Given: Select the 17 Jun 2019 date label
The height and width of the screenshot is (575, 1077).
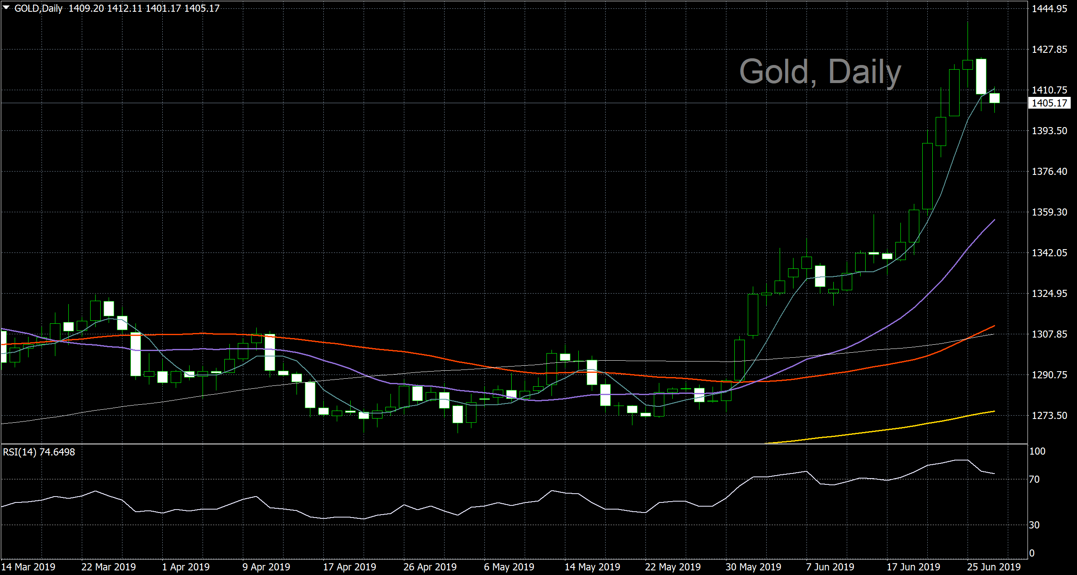Looking at the screenshot, I should point(913,567).
